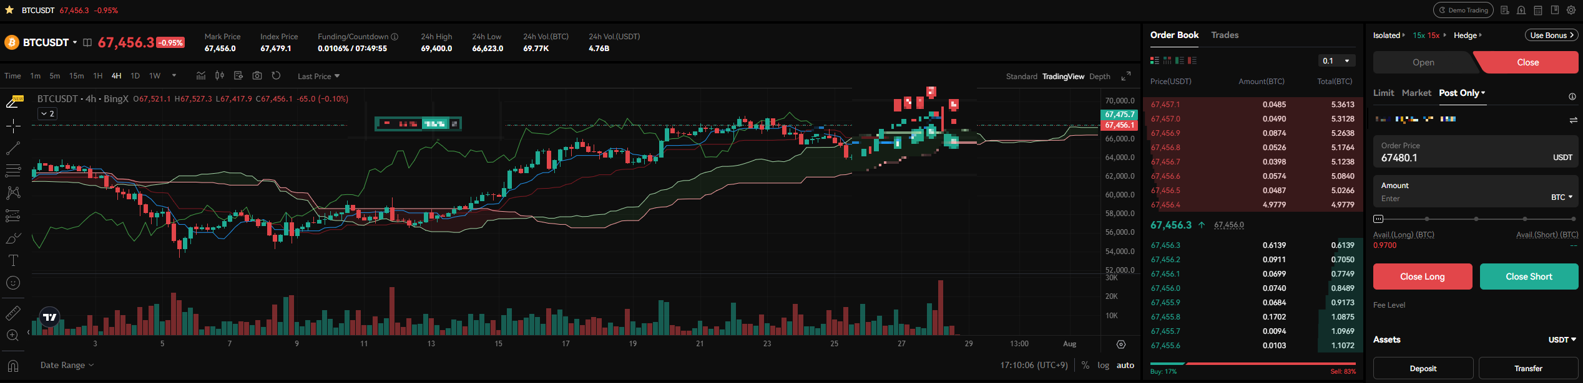This screenshot has width=1583, height=383.
Task: Select the pattern drawing tool
Action: click(13, 193)
